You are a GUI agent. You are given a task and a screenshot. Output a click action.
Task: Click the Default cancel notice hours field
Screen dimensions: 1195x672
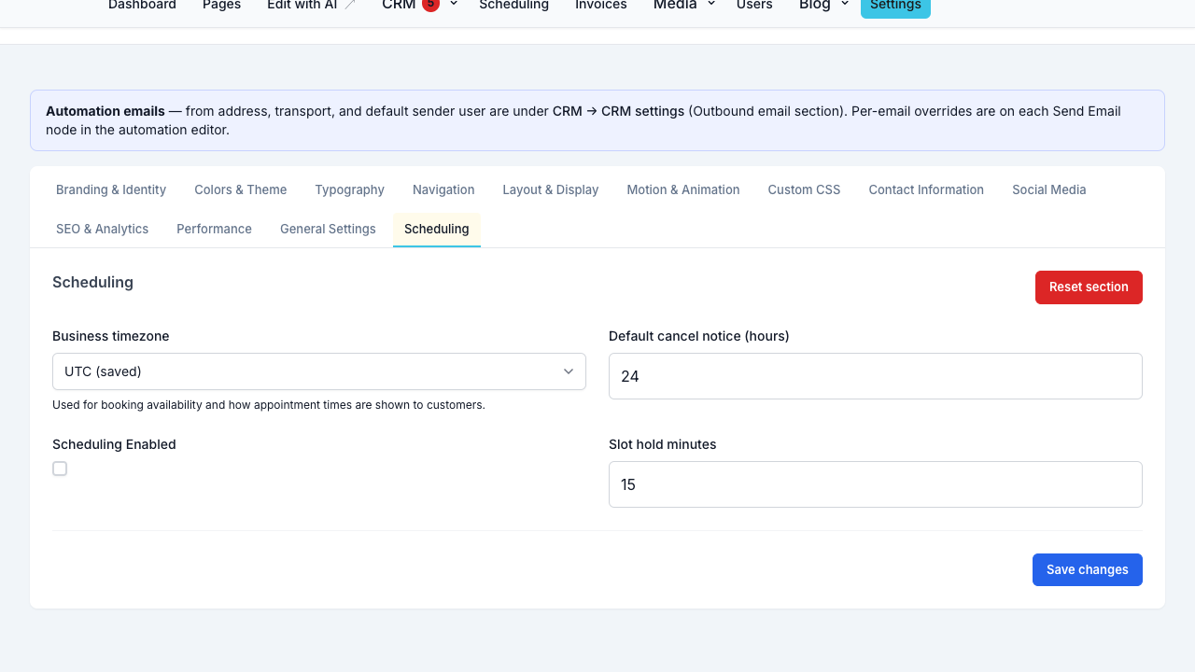pos(876,376)
